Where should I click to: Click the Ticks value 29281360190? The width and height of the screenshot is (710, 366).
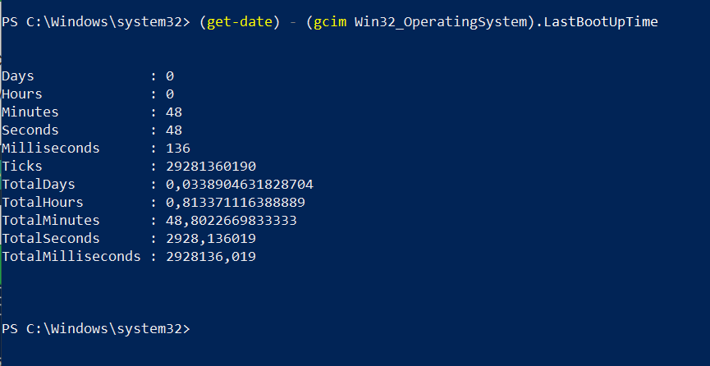pyautogui.click(x=210, y=167)
